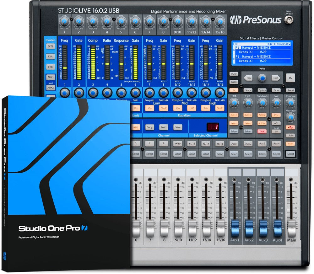Engage the red TALK button

(262, 132)
